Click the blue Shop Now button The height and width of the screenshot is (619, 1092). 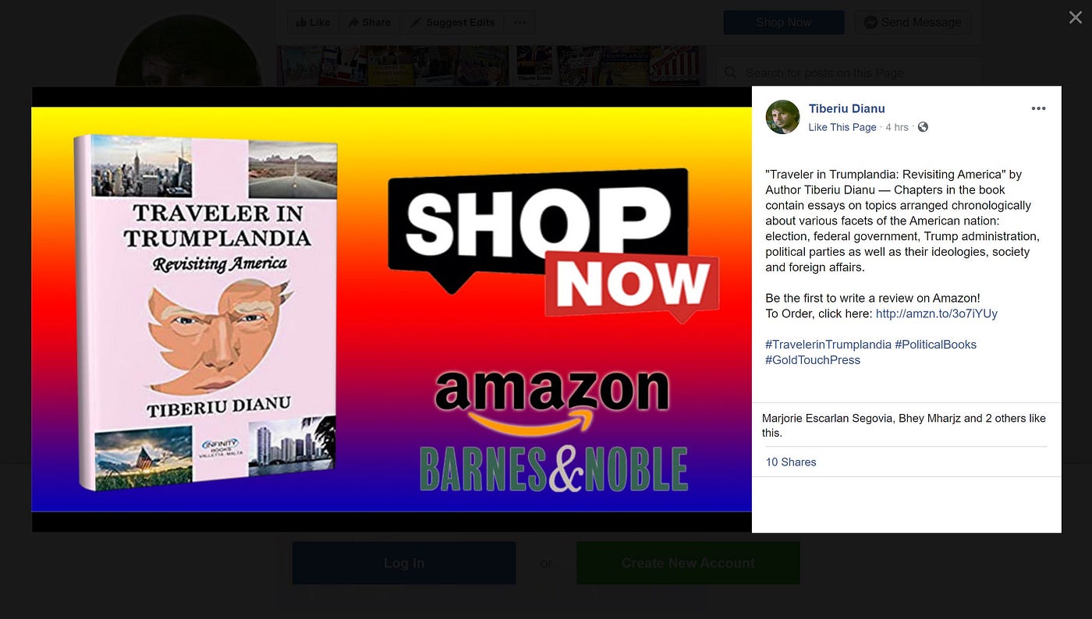[784, 23]
